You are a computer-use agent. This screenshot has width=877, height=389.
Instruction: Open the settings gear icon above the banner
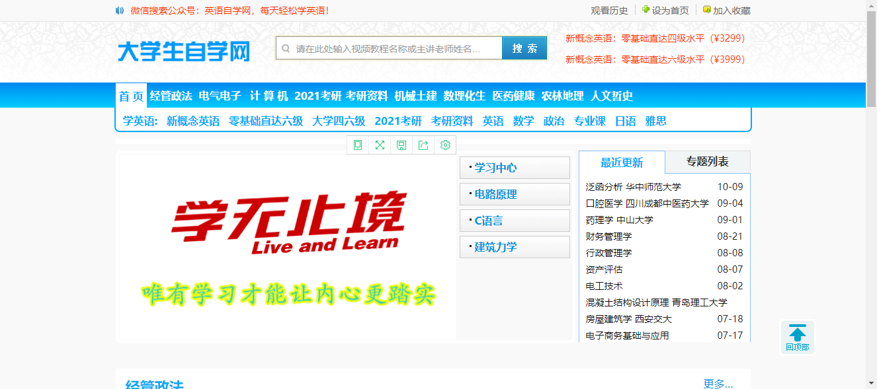pos(445,145)
